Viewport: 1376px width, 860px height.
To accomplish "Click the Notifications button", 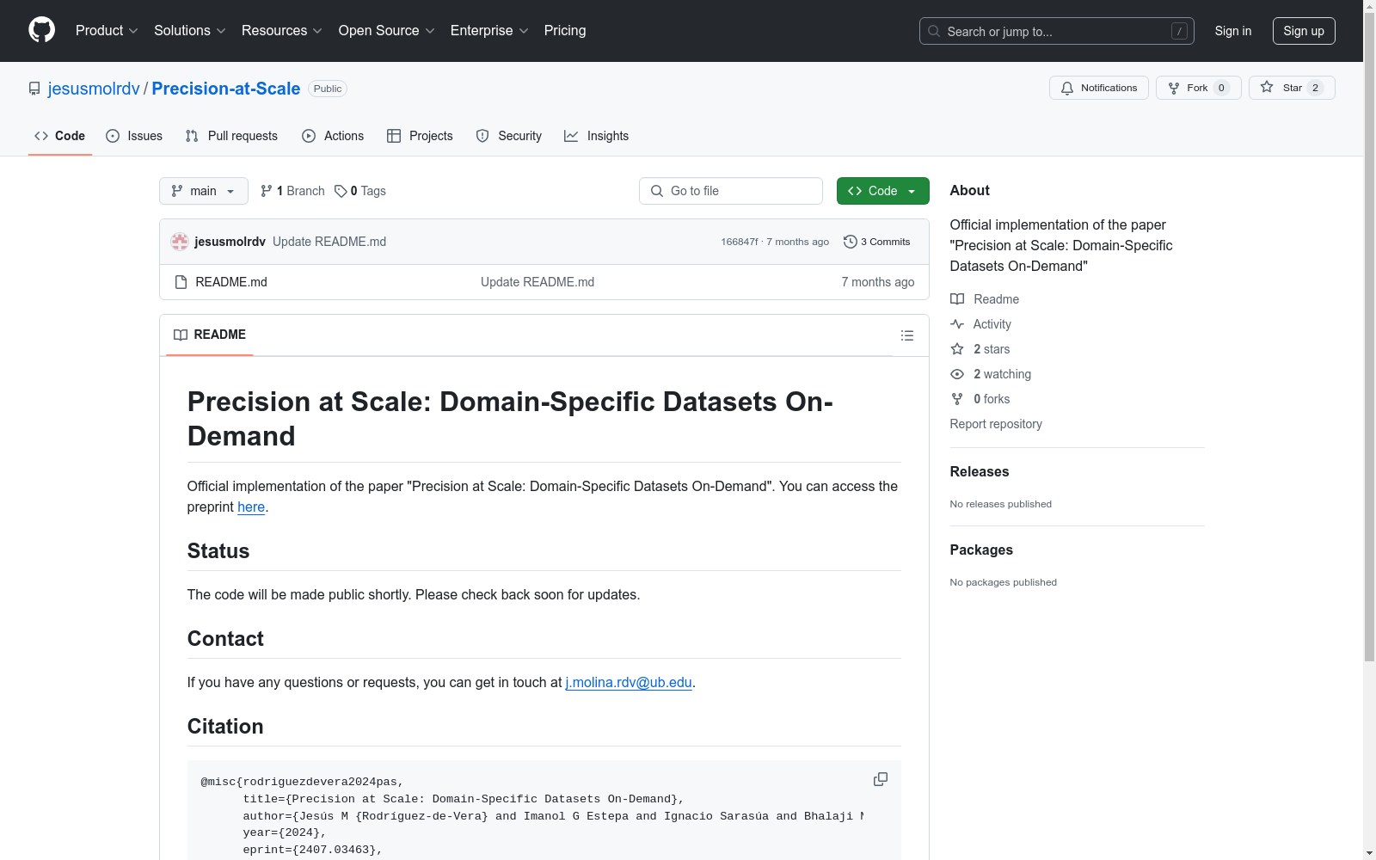I will click(1099, 88).
